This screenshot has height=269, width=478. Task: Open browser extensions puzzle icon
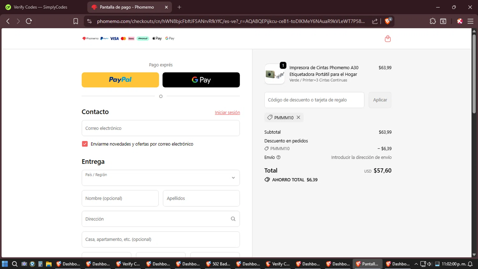pos(432,21)
